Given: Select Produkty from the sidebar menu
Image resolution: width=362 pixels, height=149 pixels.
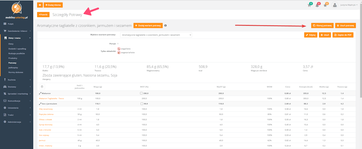Looking at the screenshot, I should [13, 58].
